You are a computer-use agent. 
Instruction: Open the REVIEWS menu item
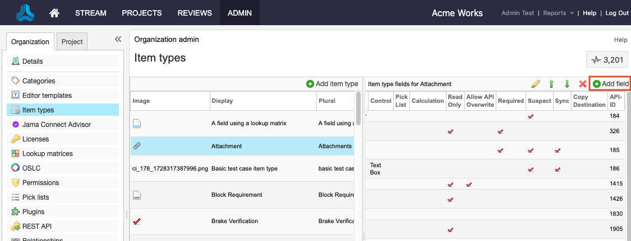195,13
